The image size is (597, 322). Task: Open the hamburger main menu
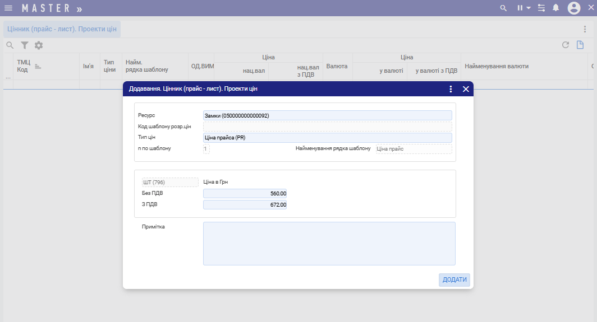(x=8, y=8)
